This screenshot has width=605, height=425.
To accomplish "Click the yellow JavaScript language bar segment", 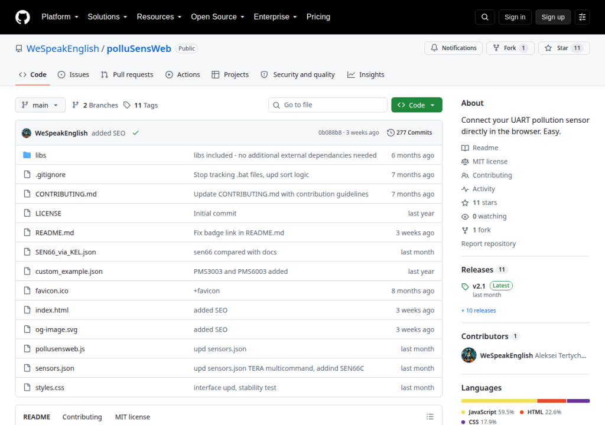I will [499, 401].
